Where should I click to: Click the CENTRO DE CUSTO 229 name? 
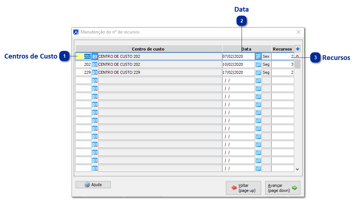click(x=160, y=72)
